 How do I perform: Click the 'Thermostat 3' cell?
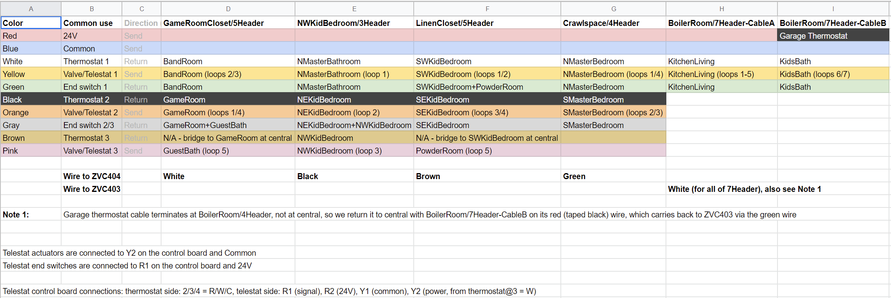tap(92, 138)
